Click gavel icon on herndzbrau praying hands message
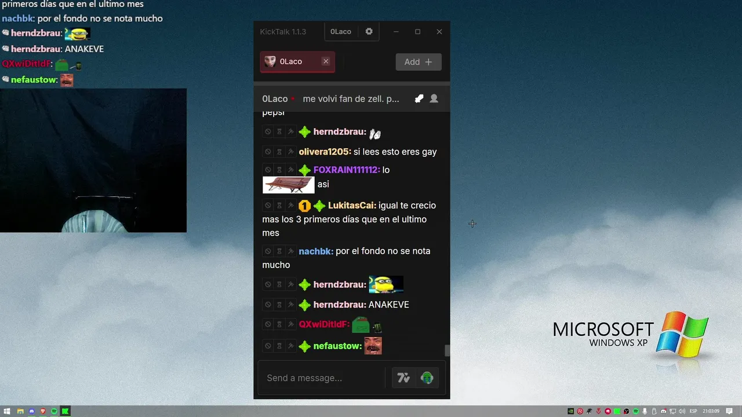Image resolution: width=742 pixels, height=417 pixels. point(290,132)
